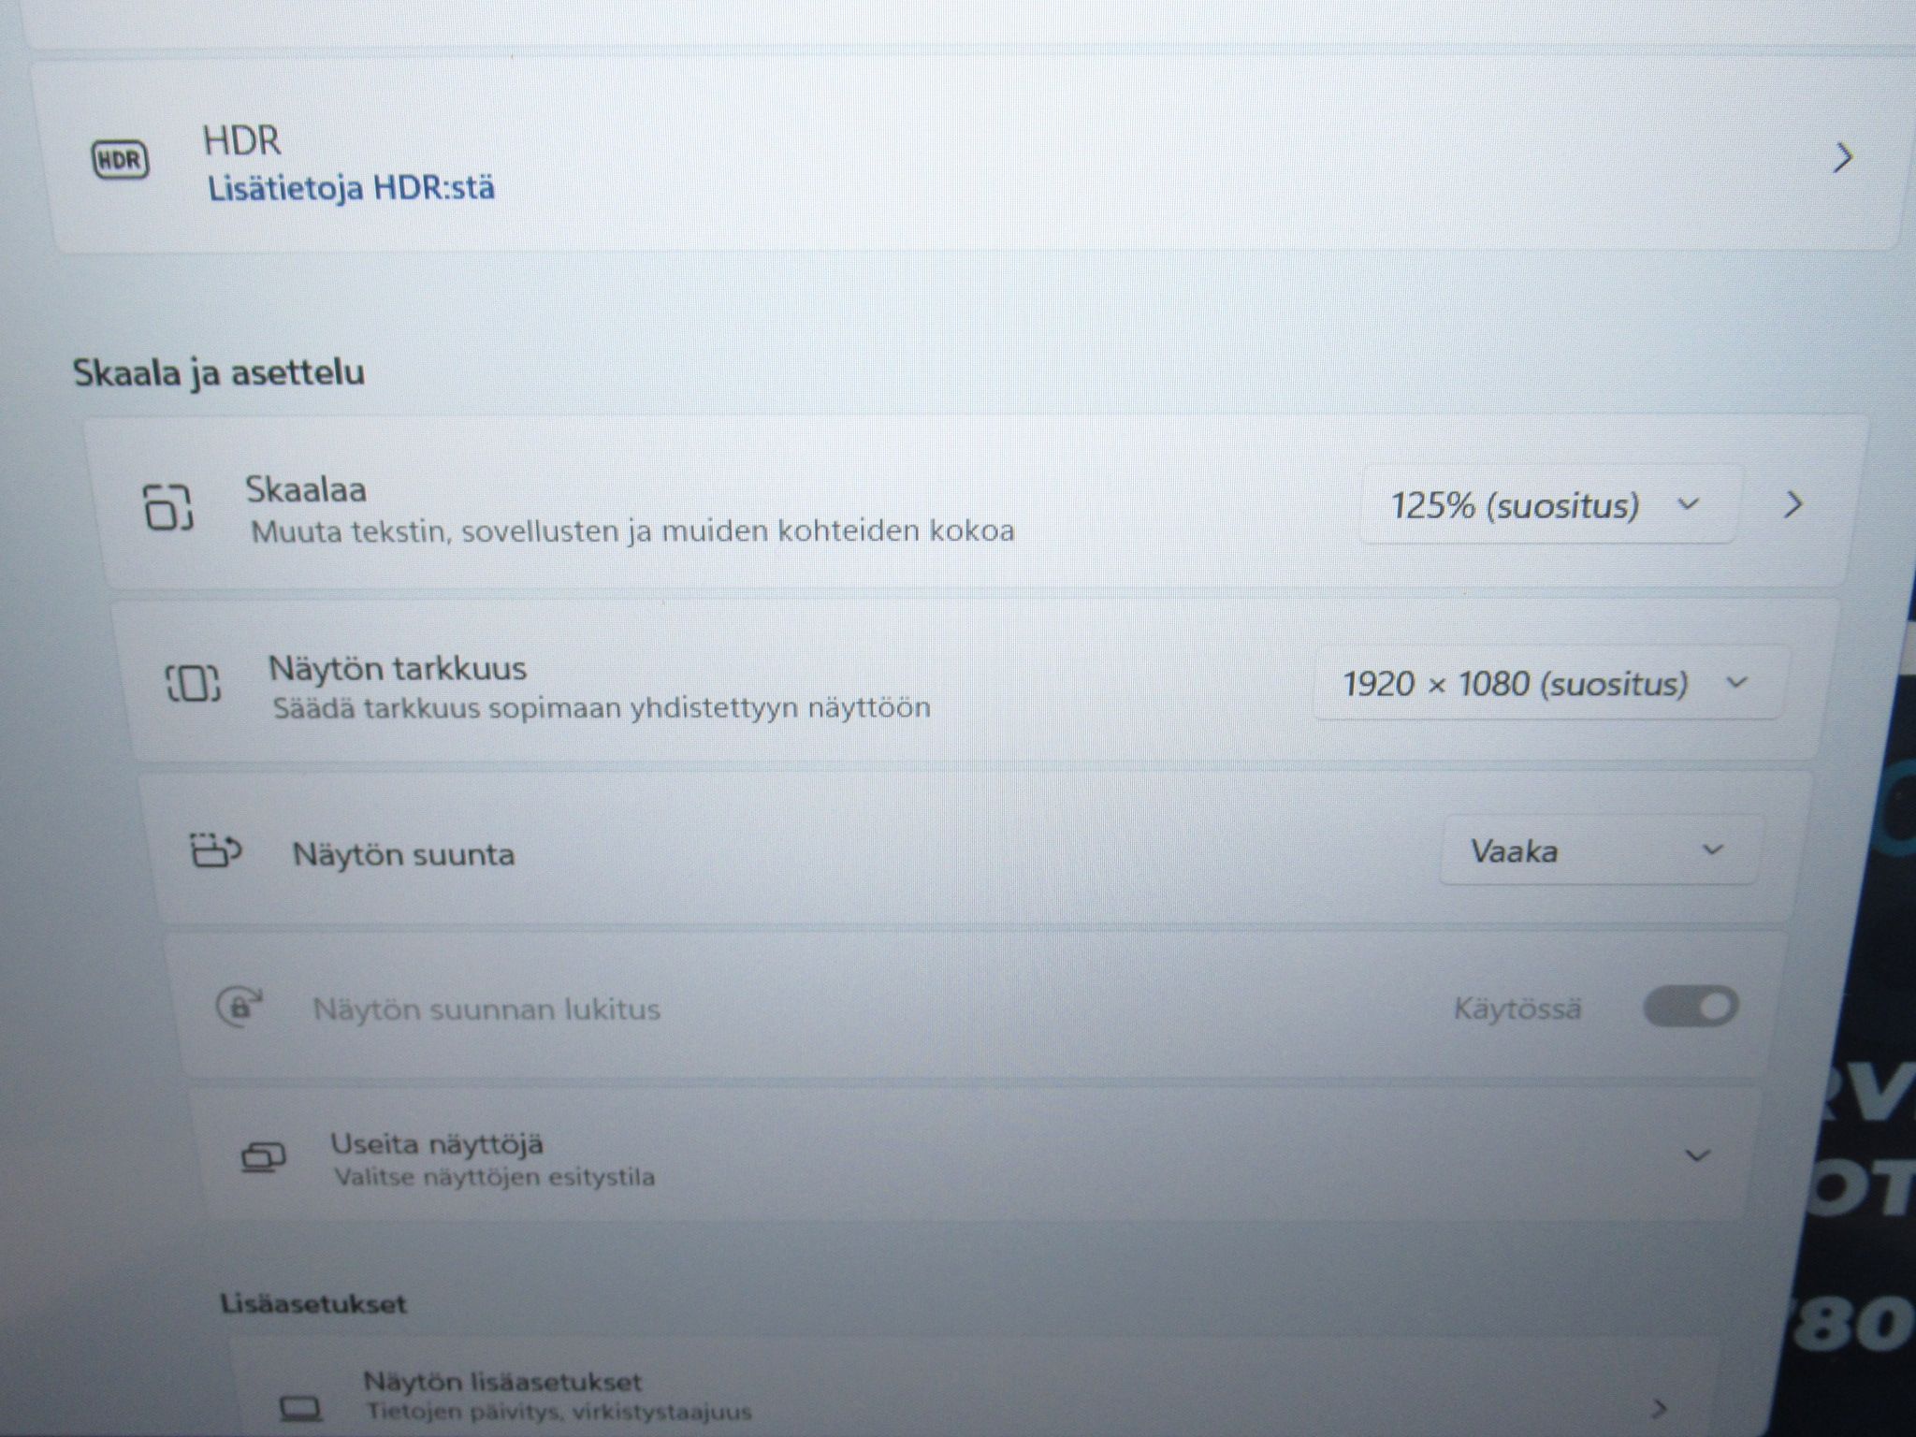Viewport: 1916px width, 1437px height.
Task: Click the Näytön tarkkuus row label
Action: (398, 668)
